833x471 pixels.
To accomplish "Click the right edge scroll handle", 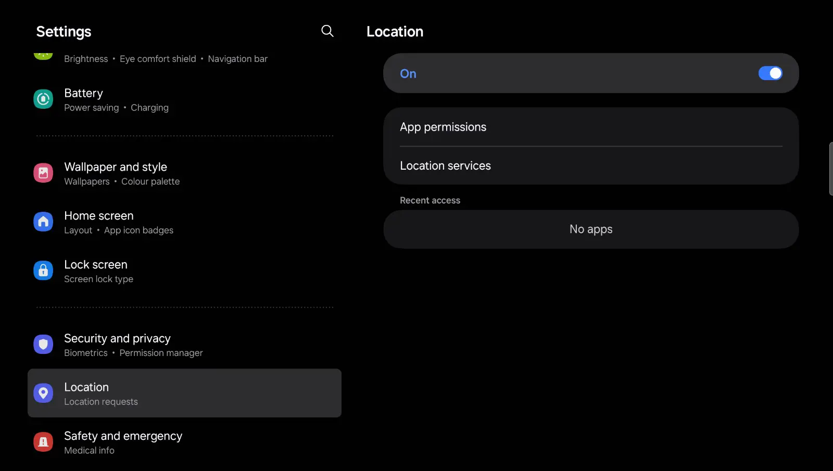I will 830,169.
